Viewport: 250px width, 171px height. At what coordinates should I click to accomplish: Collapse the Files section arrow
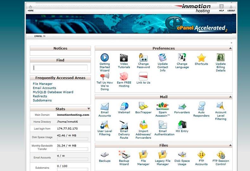pyautogui.click(x=230, y=145)
